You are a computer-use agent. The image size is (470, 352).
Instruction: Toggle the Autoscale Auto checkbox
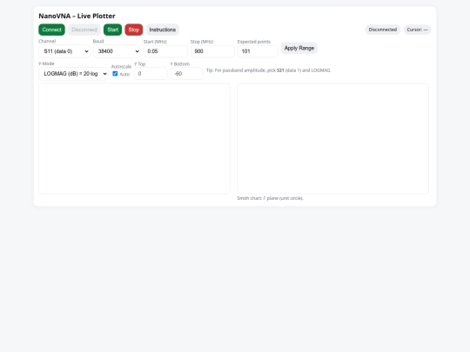point(115,74)
